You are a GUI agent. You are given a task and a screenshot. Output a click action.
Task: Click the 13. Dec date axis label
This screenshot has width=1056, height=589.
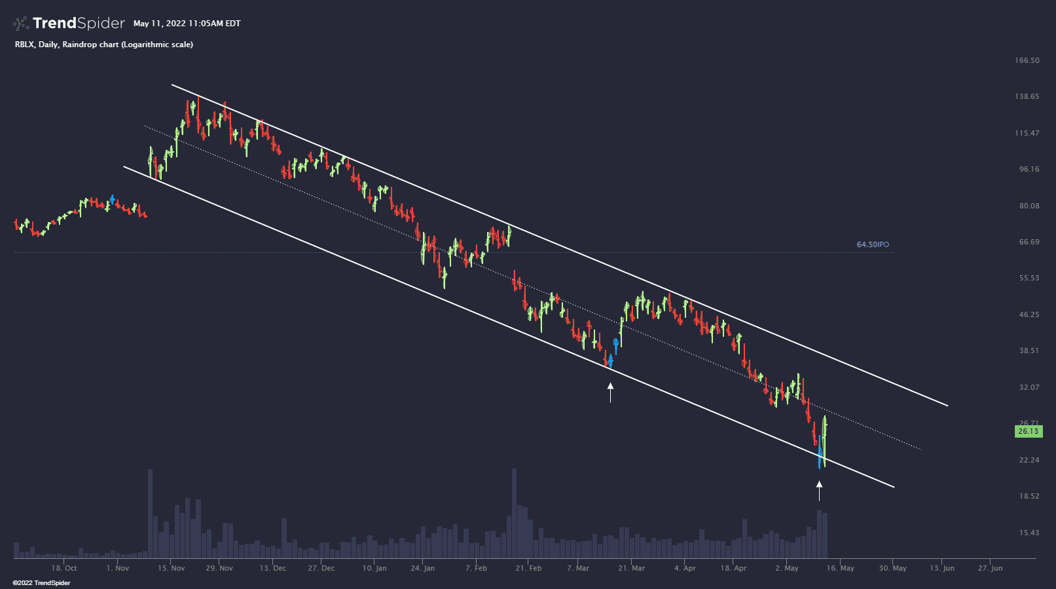point(273,568)
